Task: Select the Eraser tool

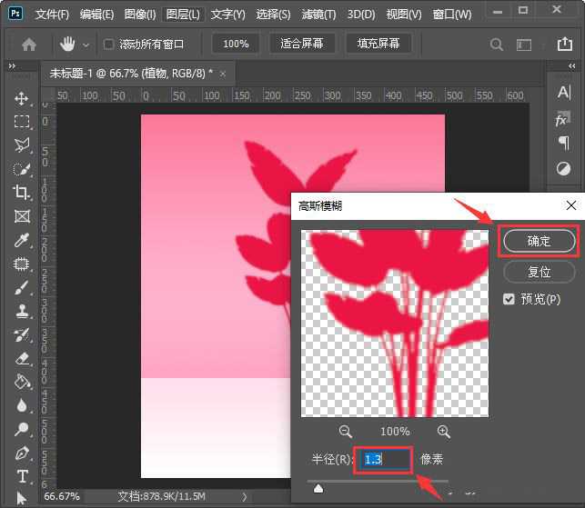Action: 22,359
